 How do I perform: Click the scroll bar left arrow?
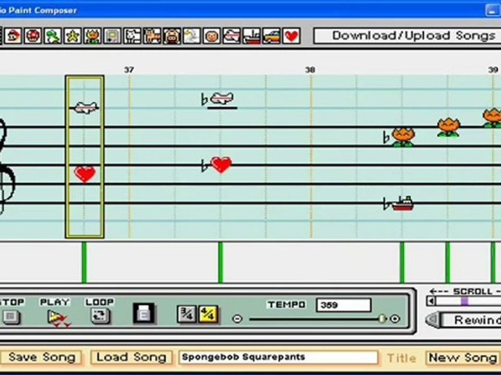click(x=431, y=301)
